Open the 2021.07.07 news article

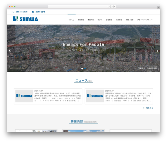pyautogui.click(x=48, y=96)
